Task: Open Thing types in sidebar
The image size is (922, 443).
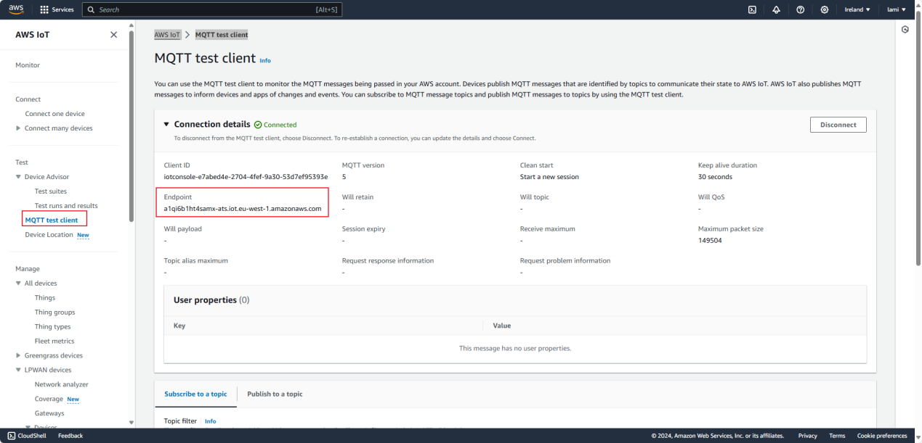Action: [52, 327]
